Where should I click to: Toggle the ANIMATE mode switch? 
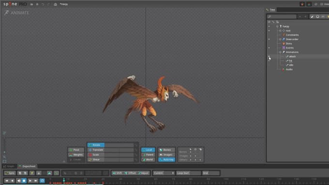pos(17,13)
